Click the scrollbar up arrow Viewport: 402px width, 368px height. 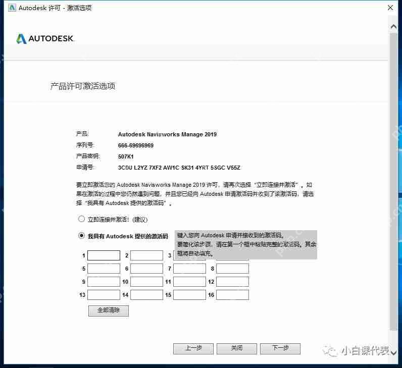[393, 26]
